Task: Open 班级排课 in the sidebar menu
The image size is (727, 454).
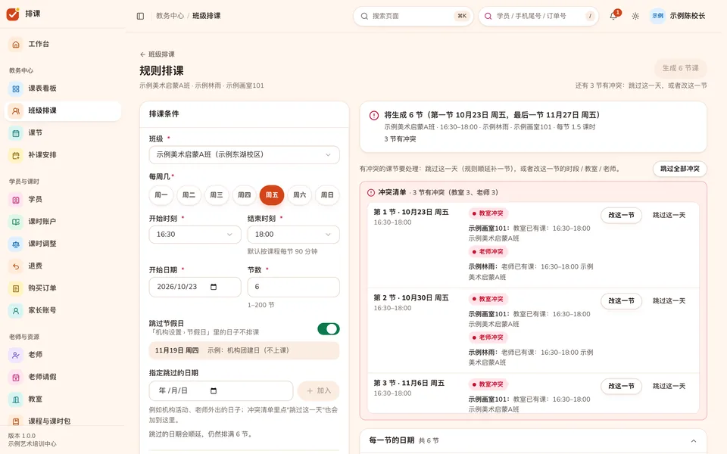Action: (63, 110)
